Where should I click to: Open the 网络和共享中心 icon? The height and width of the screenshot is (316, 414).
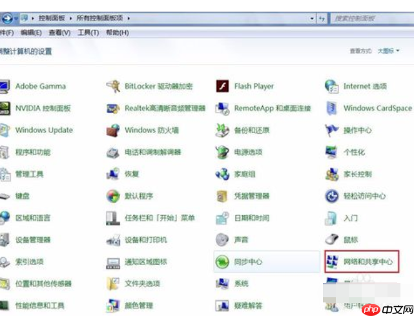coord(332,261)
